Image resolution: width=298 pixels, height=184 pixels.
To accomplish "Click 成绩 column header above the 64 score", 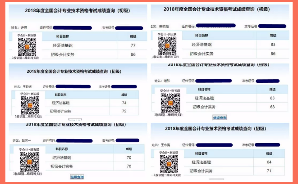I will click(x=269, y=153).
